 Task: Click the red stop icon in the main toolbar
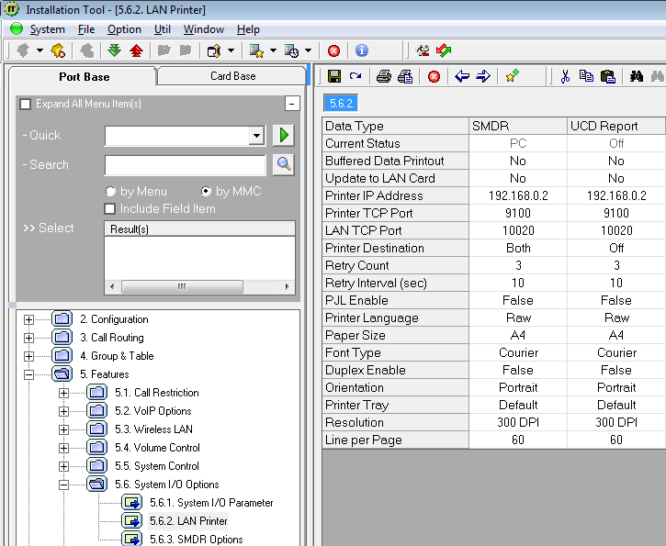[x=333, y=50]
